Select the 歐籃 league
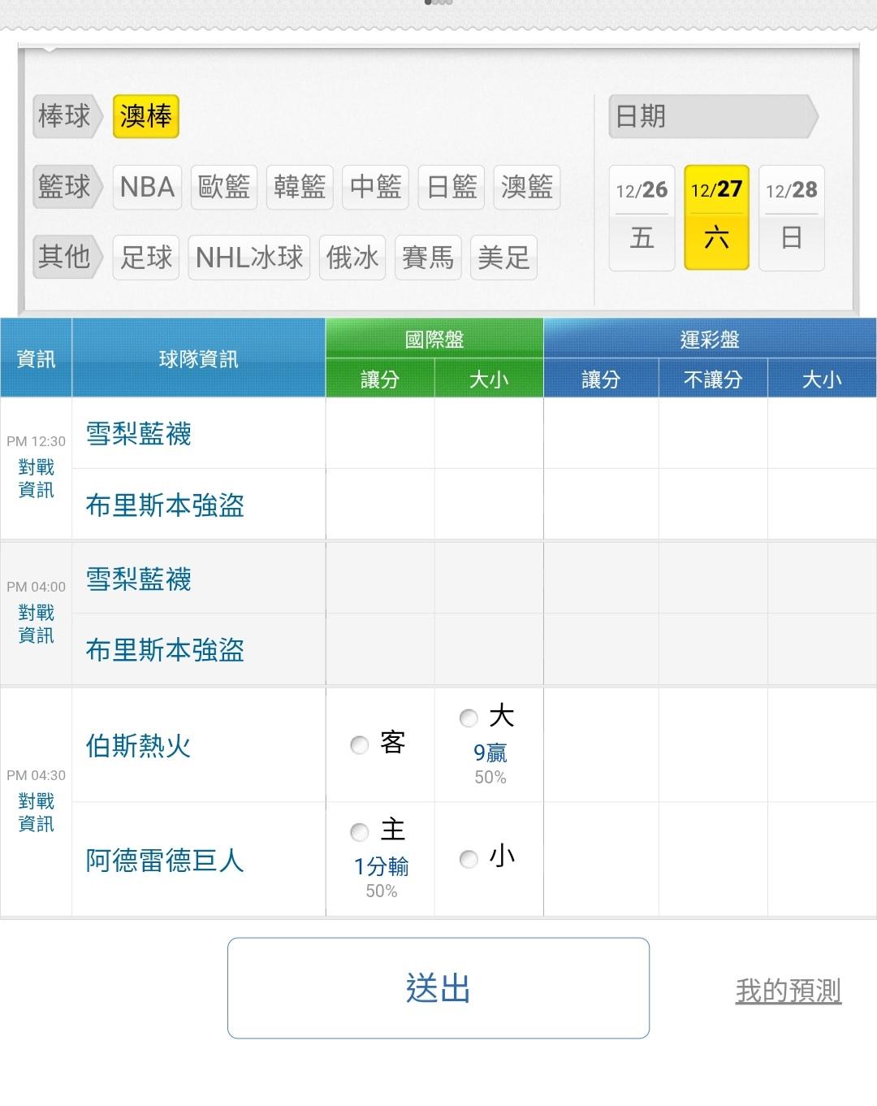This screenshot has width=877, height=1106. 224,187
